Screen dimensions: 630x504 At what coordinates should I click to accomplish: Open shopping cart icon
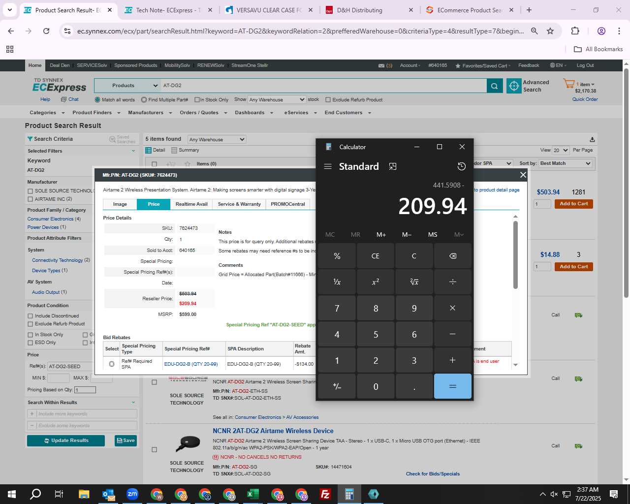(x=568, y=84)
